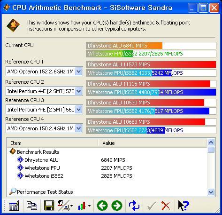Click the Whetstone 3723/4839 MFLOPS bar
Viewport: 222px width, 215px height.
click(151, 130)
